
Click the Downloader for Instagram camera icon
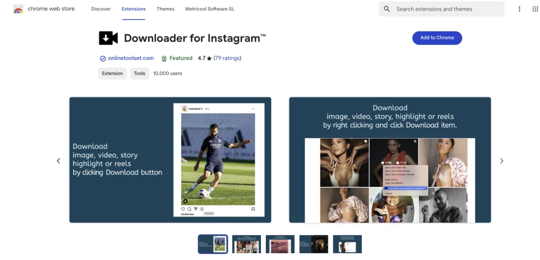[x=108, y=38]
